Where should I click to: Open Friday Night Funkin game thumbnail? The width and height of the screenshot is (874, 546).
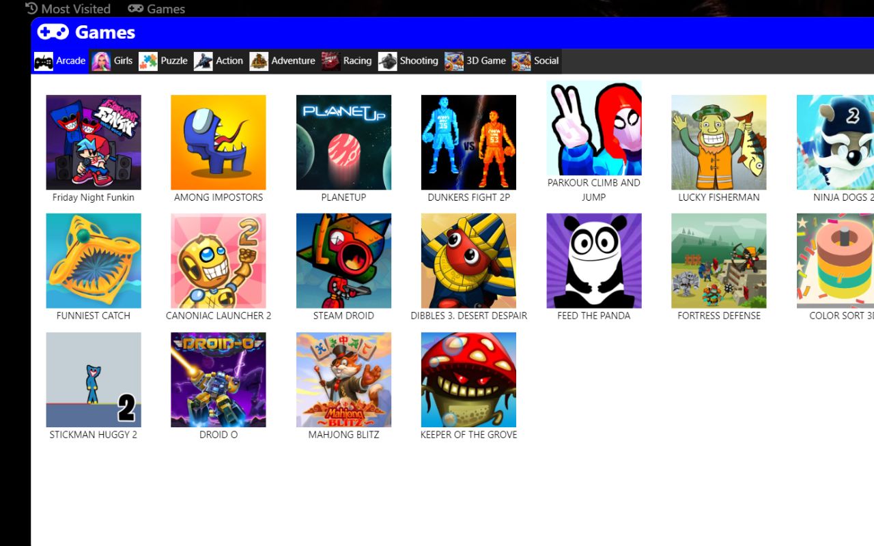[94, 142]
